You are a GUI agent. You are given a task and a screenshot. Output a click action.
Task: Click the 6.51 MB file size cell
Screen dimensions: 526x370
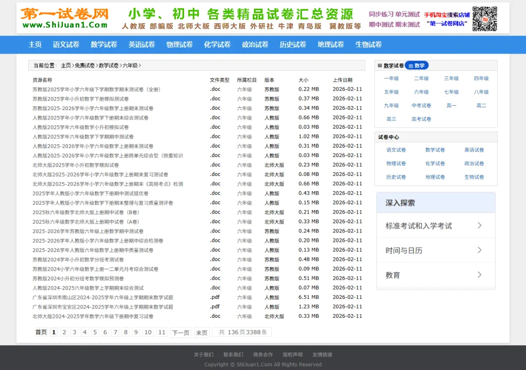(309, 297)
